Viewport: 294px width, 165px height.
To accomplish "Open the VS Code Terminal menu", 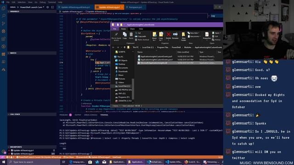I will point(52,2).
